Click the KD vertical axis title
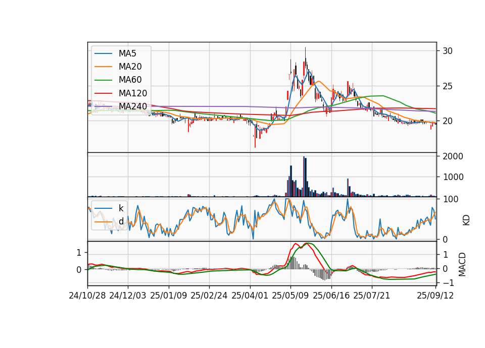 [x=466, y=220]
